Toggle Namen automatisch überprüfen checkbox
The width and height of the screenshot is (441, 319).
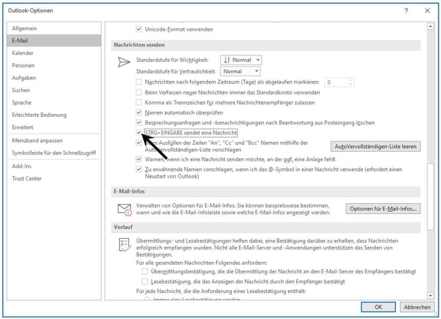pyautogui.click(x=139, y=112)
